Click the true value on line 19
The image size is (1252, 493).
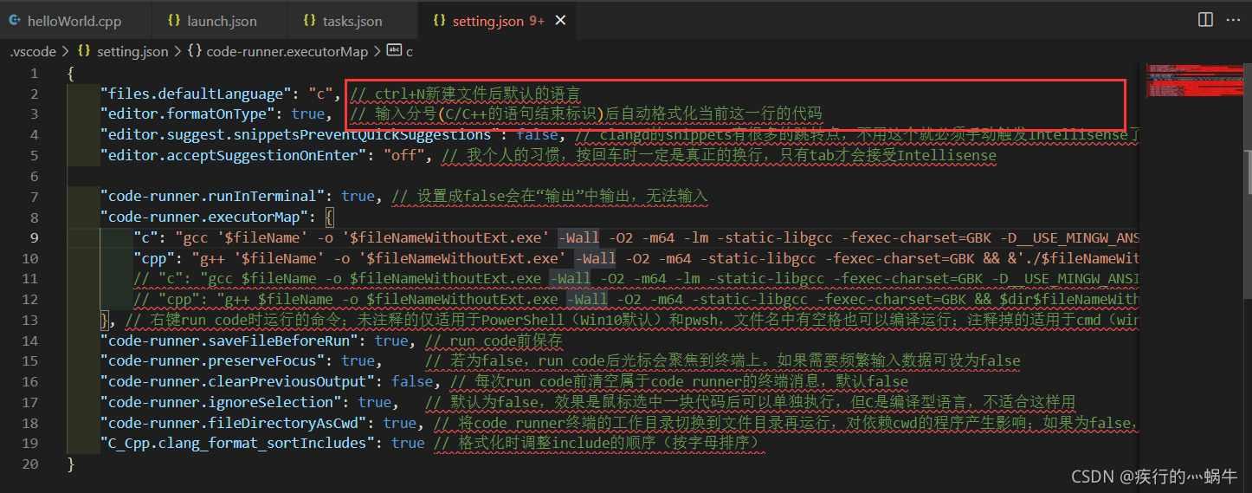408,443
